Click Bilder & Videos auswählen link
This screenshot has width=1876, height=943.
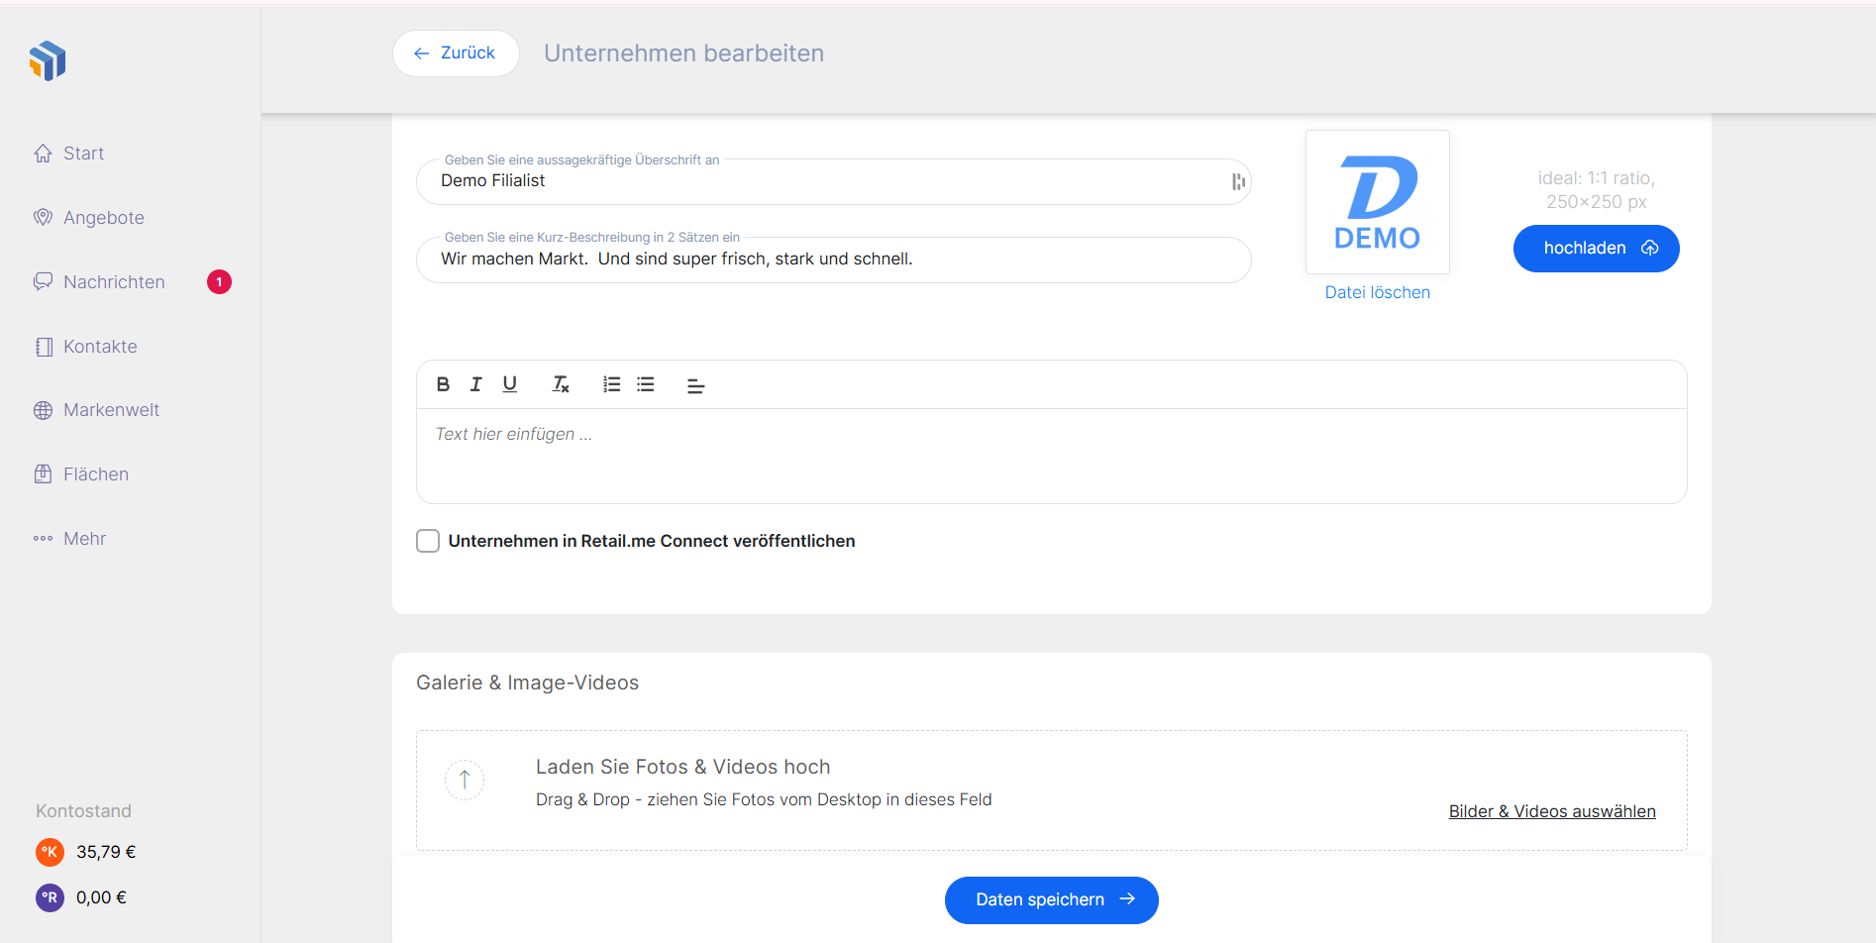click(x=1551, y=811)
